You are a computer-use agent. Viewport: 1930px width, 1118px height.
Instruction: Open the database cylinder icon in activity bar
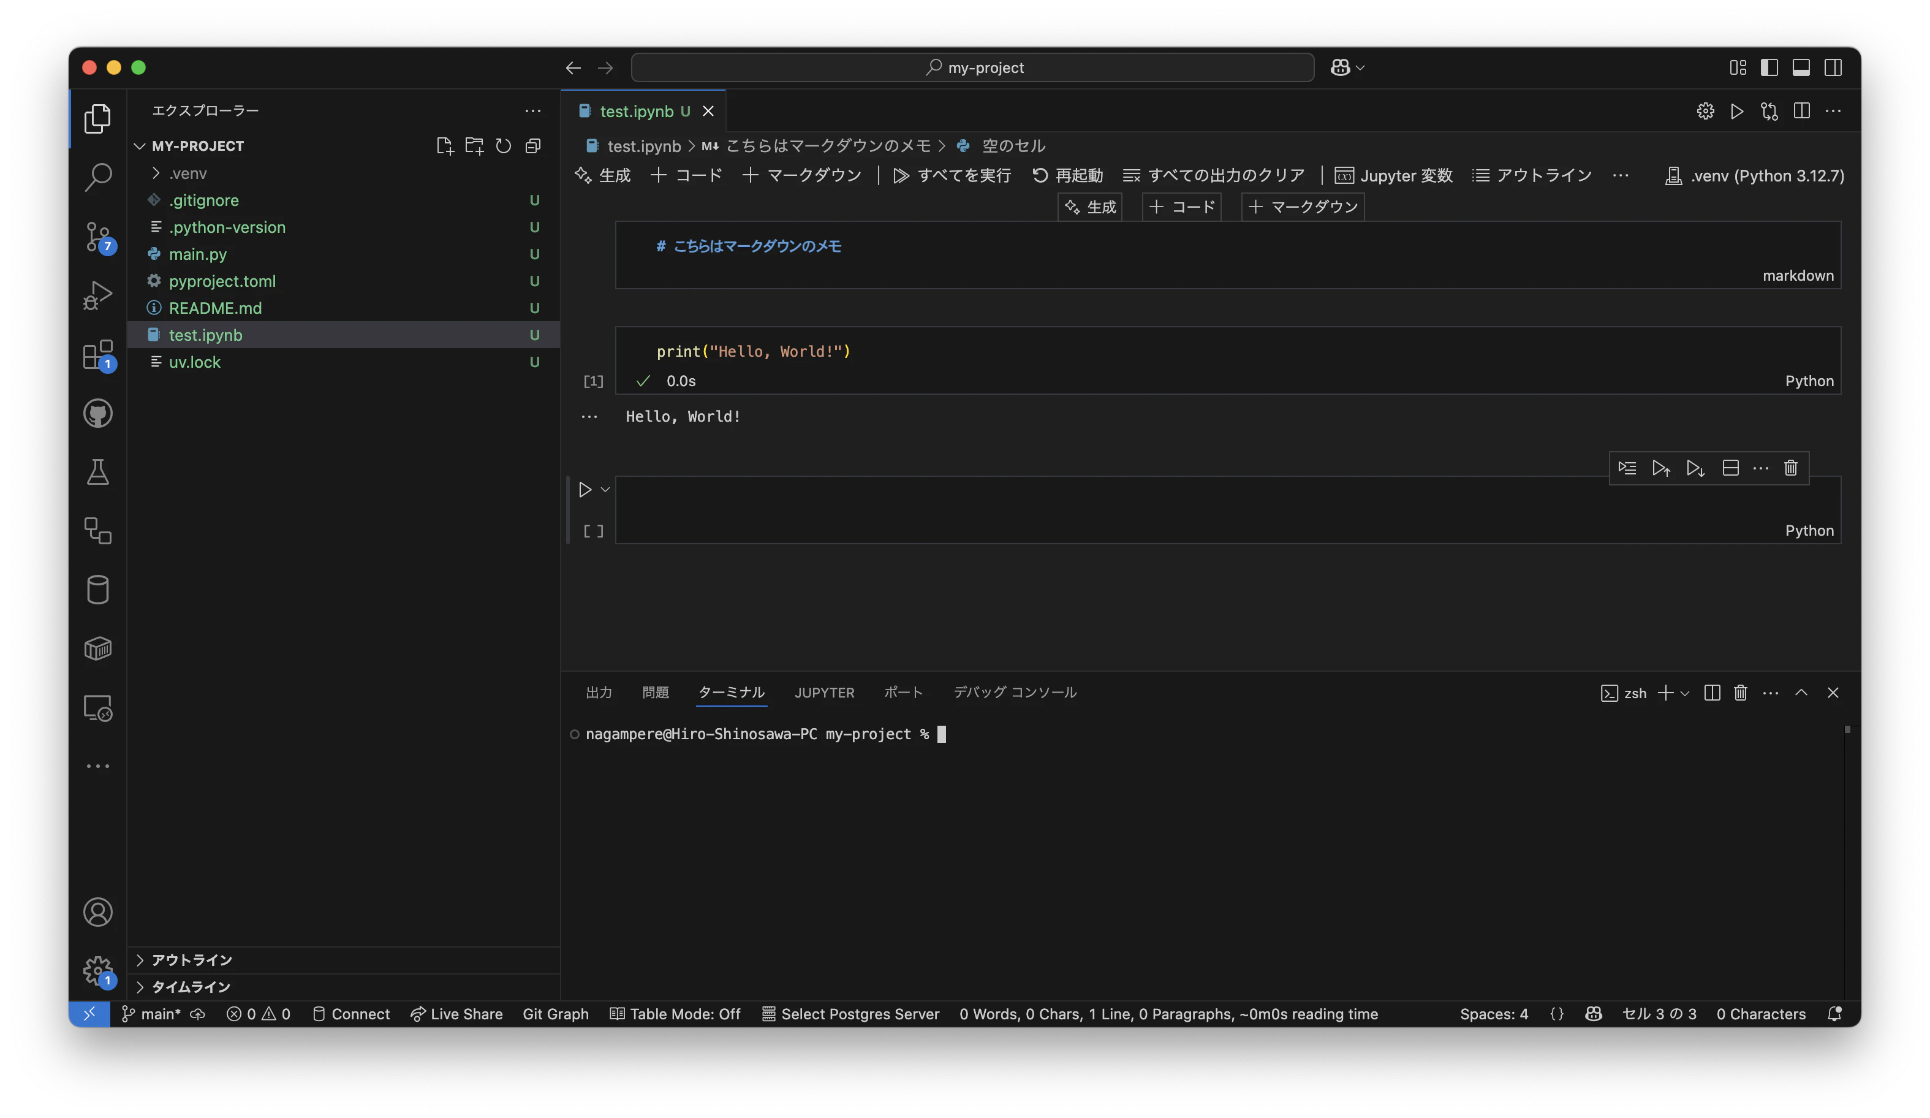click(x=97, y=590)
